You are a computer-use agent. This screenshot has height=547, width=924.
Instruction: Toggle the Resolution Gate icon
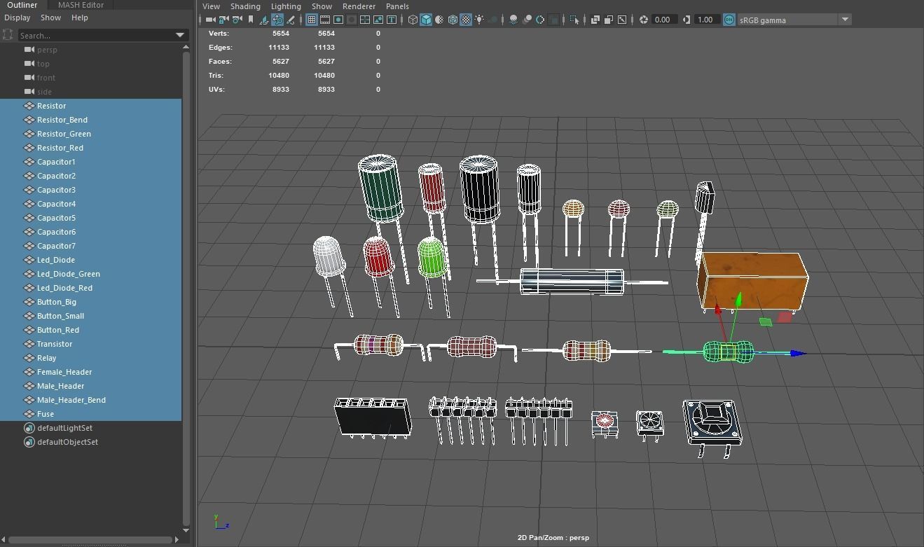[x=338, y=20]
